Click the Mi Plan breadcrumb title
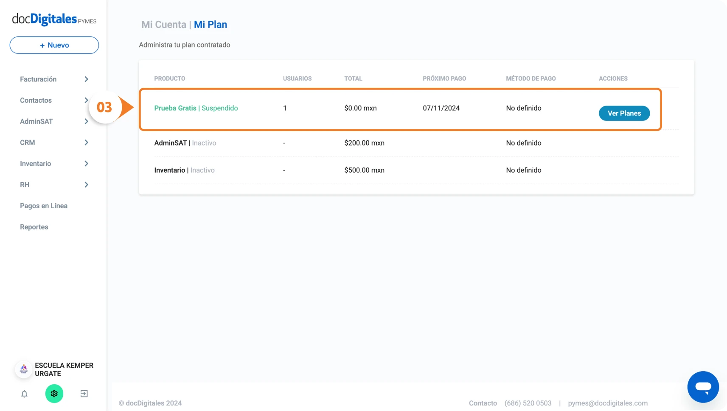Image resolution: width=727 pixels, height=411 pixels. click(211, 25)
